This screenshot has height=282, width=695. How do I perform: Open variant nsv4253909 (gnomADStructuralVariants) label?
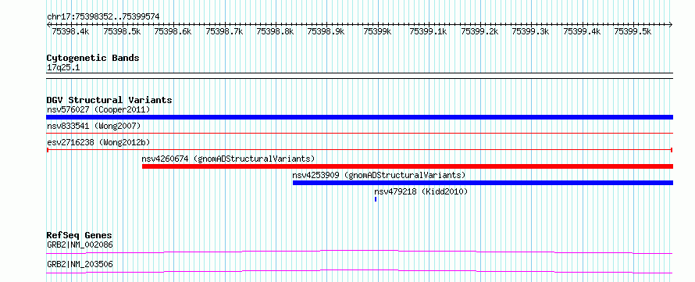pos(379,175)
